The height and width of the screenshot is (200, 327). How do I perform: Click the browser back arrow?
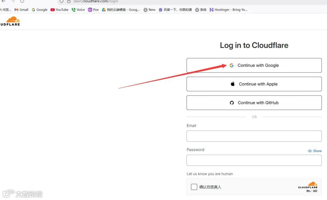4,1
